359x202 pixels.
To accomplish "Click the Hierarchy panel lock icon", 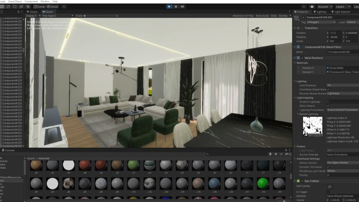I will coord(18,12).
